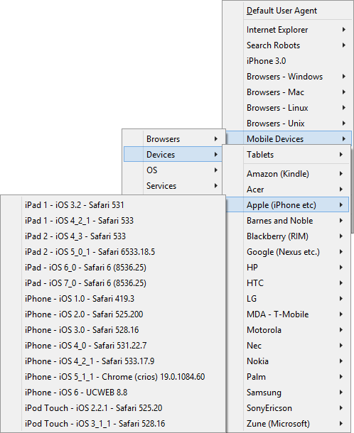
Task: Pick iPad - iOS 7_0 - Safari 6
Action: pos(114,283)
